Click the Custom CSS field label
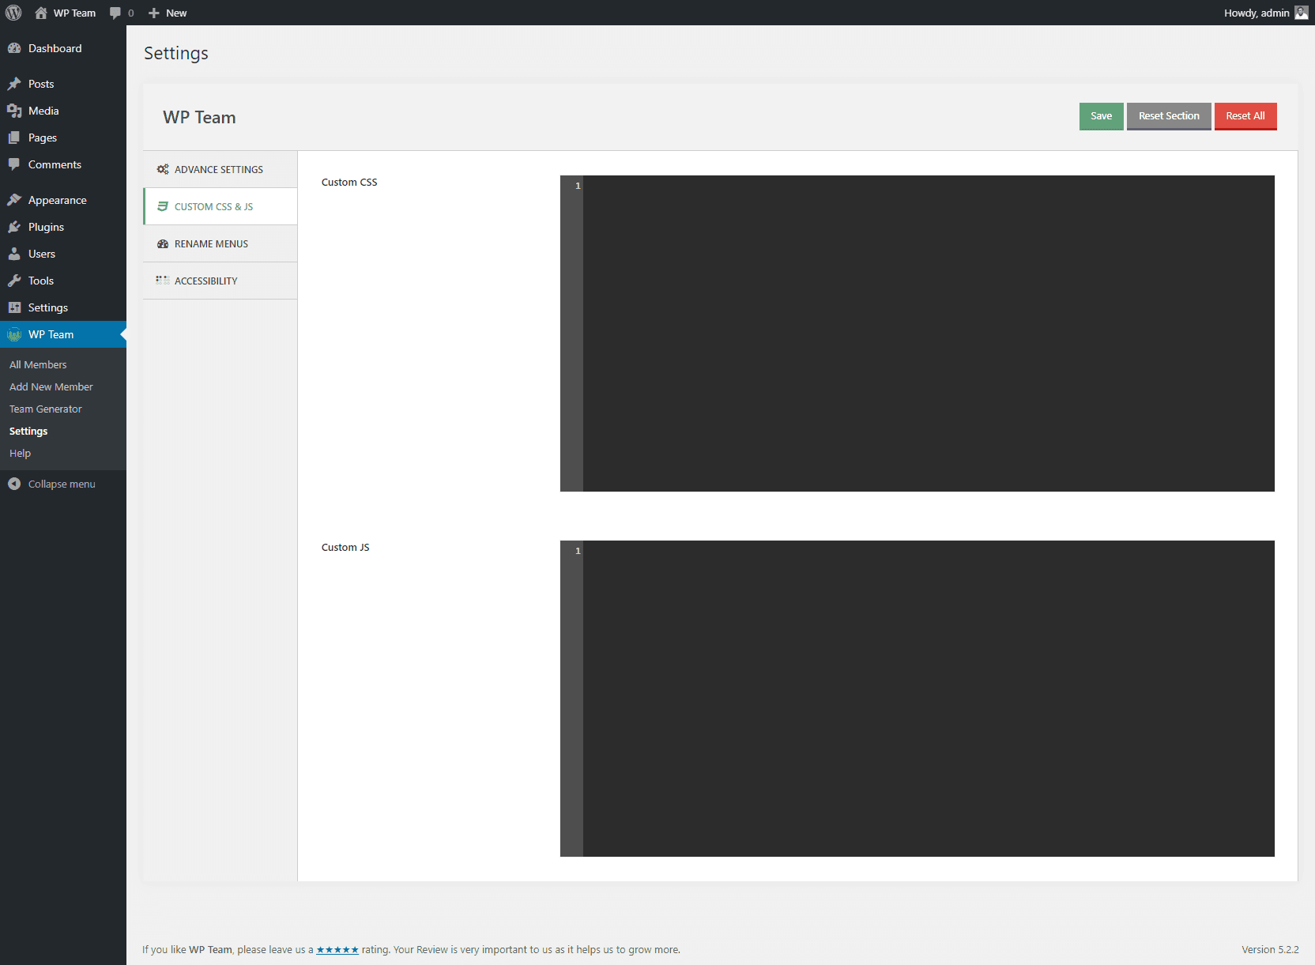Image resolution: width=1315 pixels, height=965 pixels. pos(349,182)
